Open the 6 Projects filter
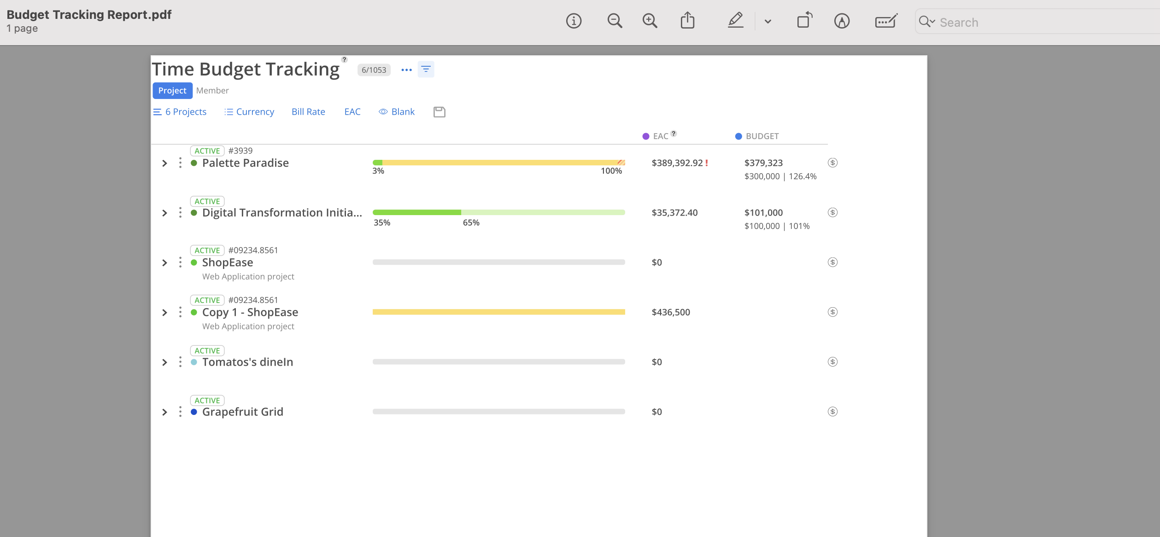1160x537 pixels. point(180,112)
